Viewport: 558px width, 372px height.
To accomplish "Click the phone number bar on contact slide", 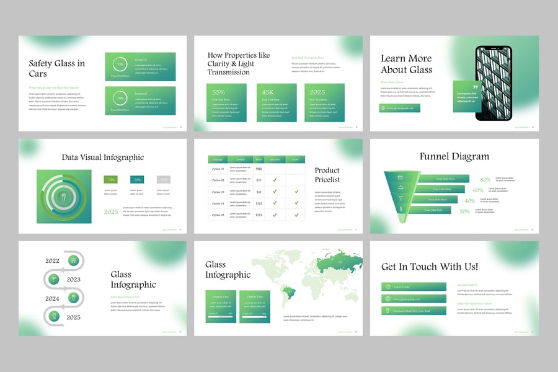I will pos(414,286).
